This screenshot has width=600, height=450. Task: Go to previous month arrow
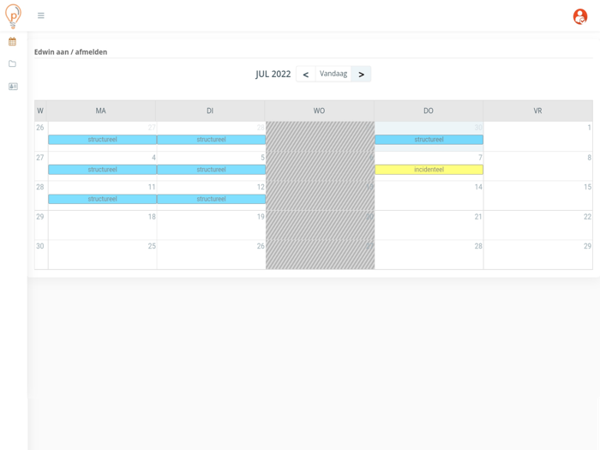point(306,75)
